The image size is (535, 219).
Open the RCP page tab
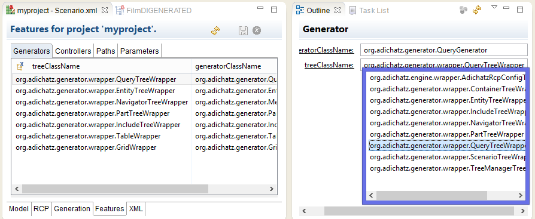(x=41, y=208)
